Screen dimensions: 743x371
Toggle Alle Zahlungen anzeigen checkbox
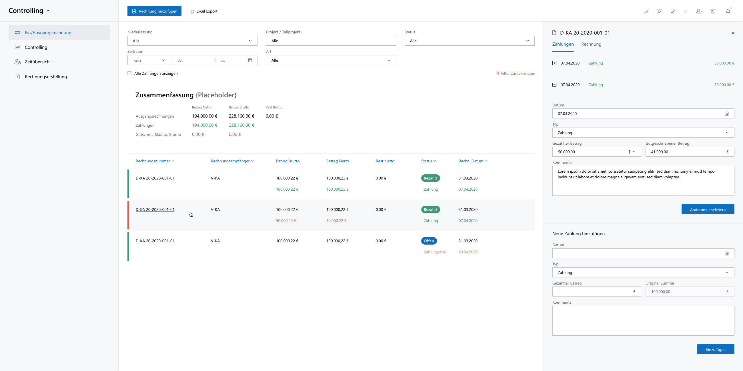point(129,73)
